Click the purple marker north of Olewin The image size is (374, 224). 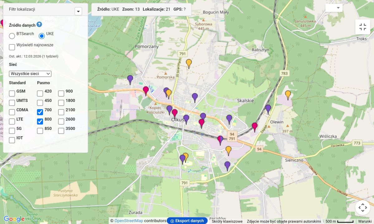(x=268, y=109)
